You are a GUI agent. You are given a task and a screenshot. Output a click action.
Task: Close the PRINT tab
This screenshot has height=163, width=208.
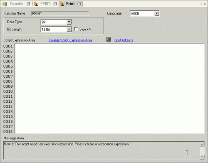(55, 4)
